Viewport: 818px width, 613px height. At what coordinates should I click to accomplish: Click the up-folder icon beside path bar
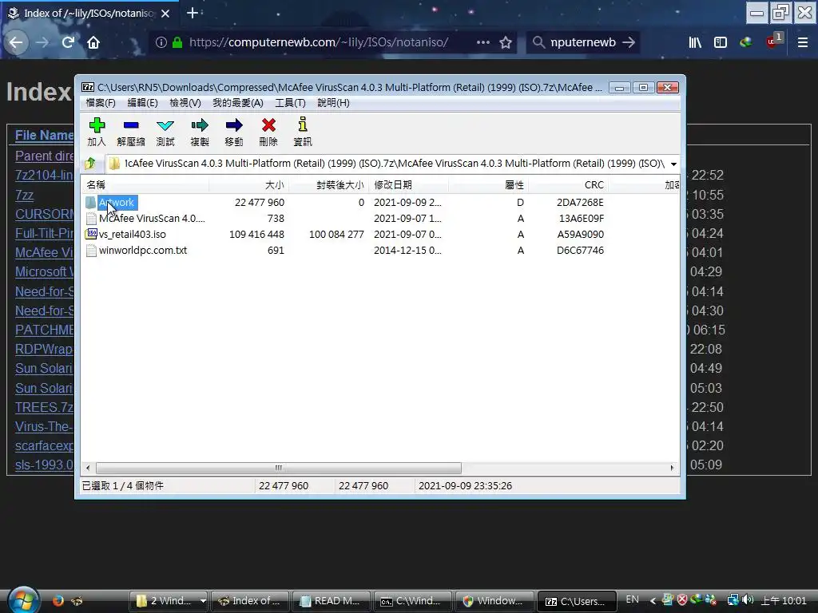(90, 164)
